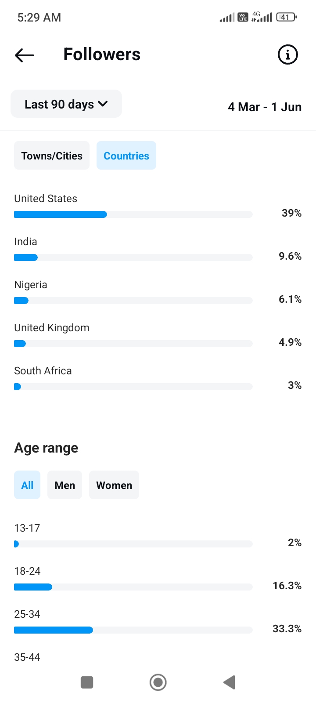Screen dimensions: 316x703
Task: Tap the 4 Mar - 1 Jun date range
Action: click(x=265, y=107)
